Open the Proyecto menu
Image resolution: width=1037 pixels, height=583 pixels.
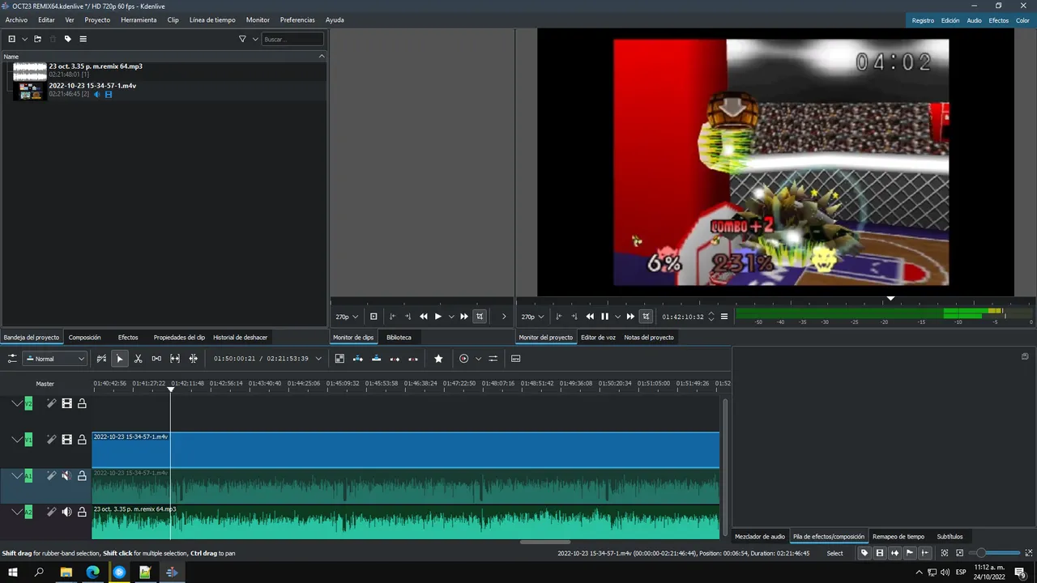pos(97,19)
